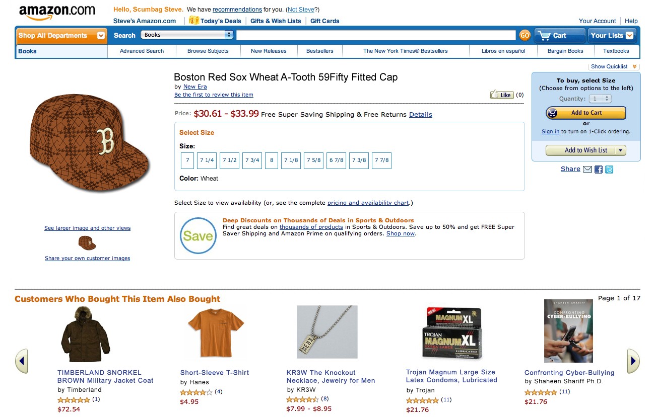Screen dimensions: 655x417
Task: Open the Bestsellers tab in Books navigation
Action: [319, 51]
